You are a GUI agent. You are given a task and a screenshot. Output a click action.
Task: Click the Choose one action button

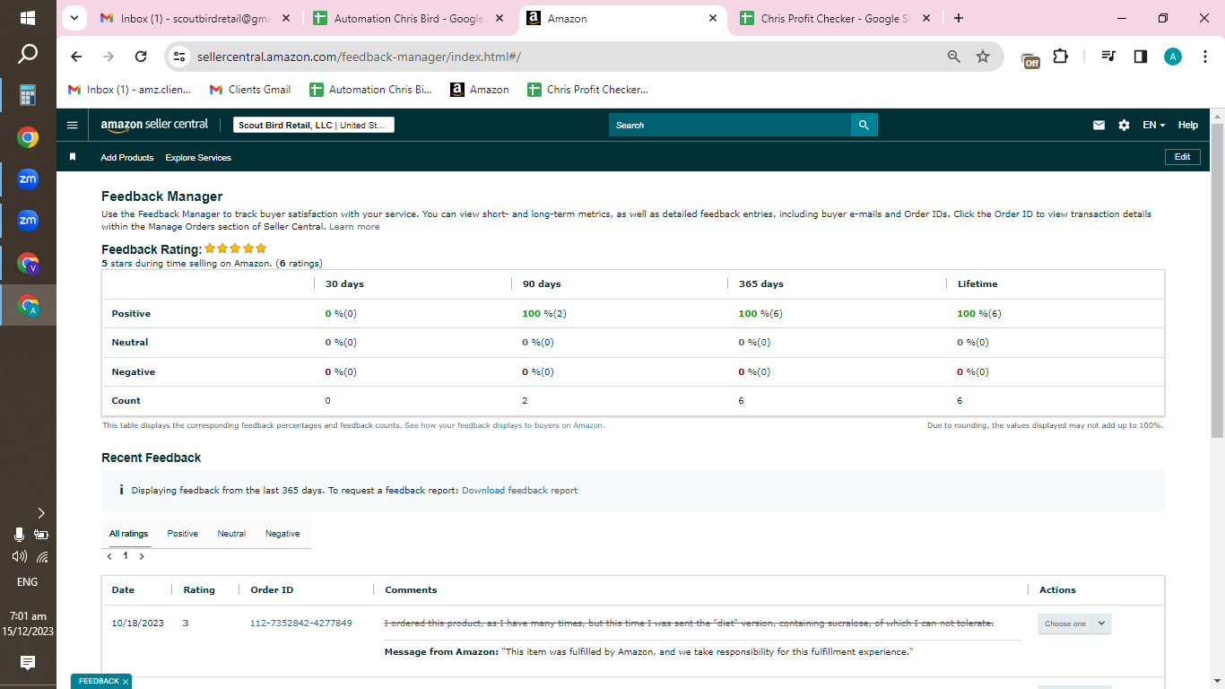[x=1065, y=624]
